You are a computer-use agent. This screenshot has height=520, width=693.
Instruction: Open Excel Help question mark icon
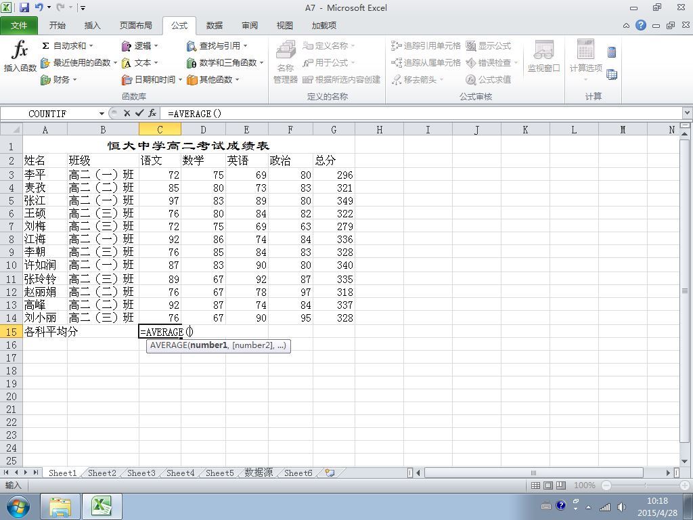(641, 25)
